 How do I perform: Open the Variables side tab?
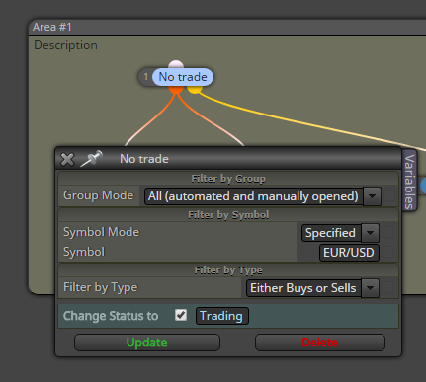[x=409, y=182]
